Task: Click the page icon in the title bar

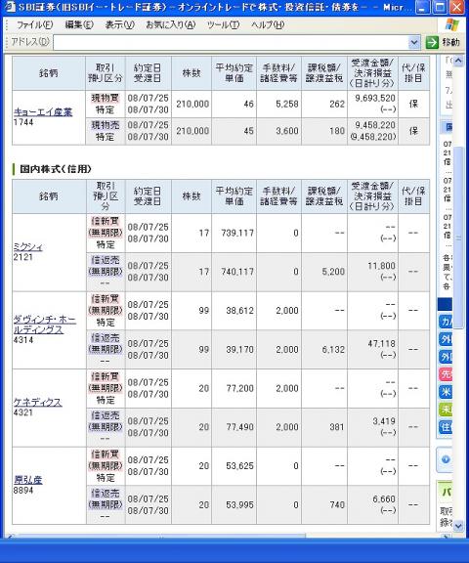Action: 10,7
